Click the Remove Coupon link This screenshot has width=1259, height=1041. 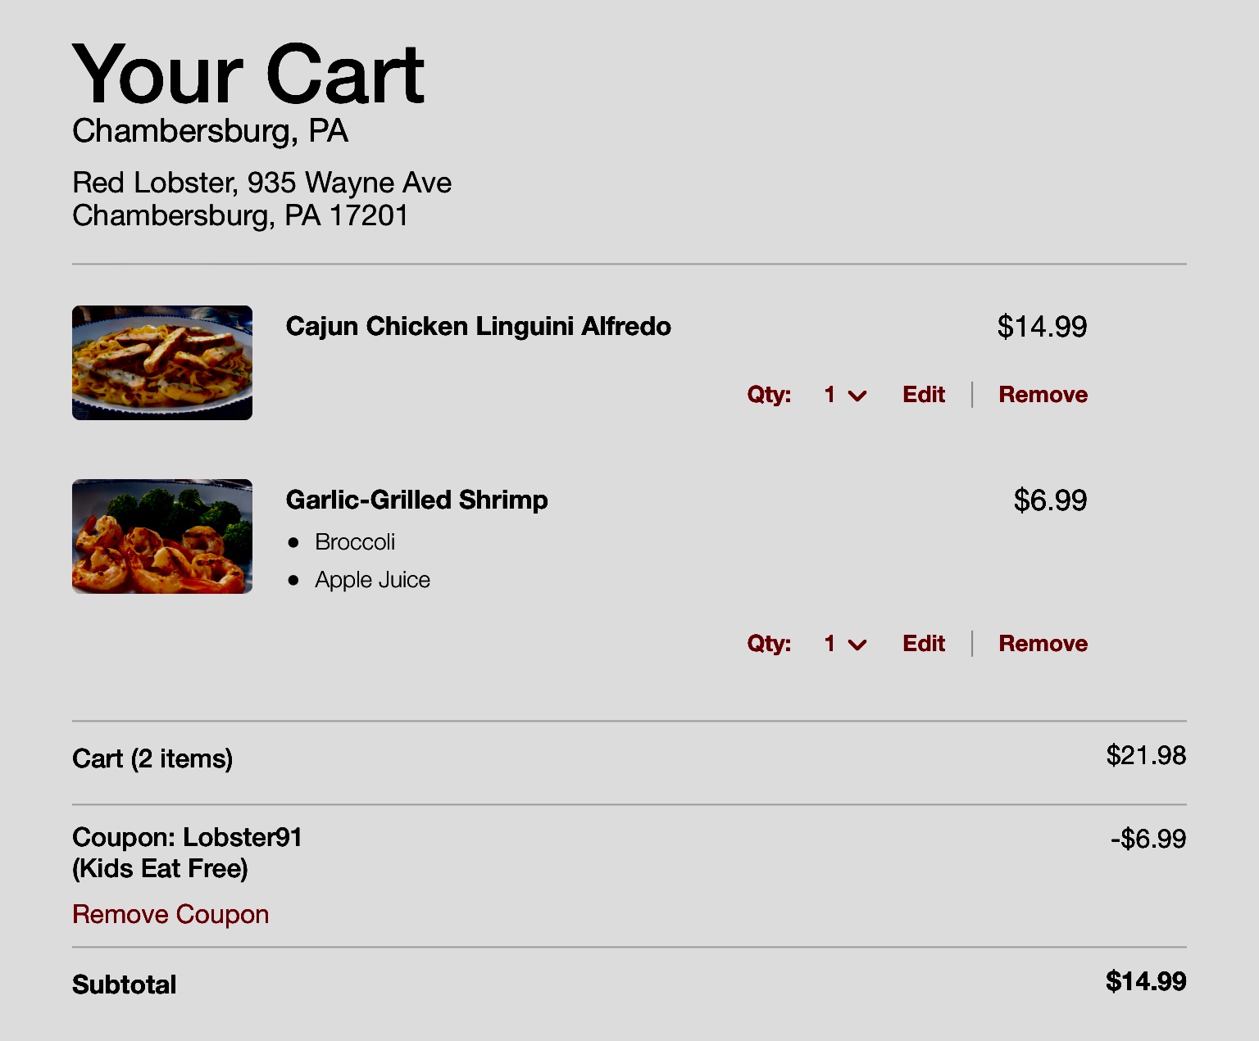pos(170,914)
